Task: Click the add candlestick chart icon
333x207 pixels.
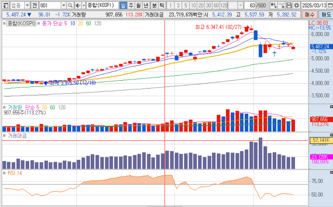Action: (x=274, y=5)
